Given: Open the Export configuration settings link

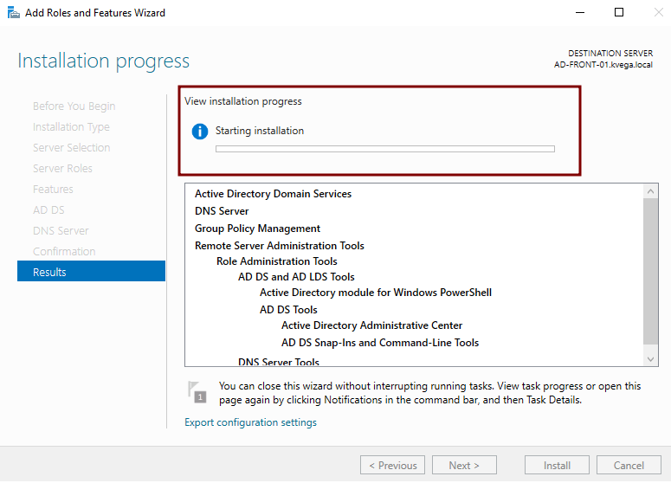Looking at the screenshot, I should click(250, 422).
